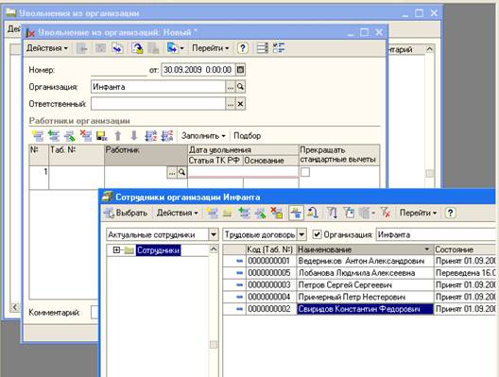Click the Организация filter field with Инфанта

click(x=436, y=234)
